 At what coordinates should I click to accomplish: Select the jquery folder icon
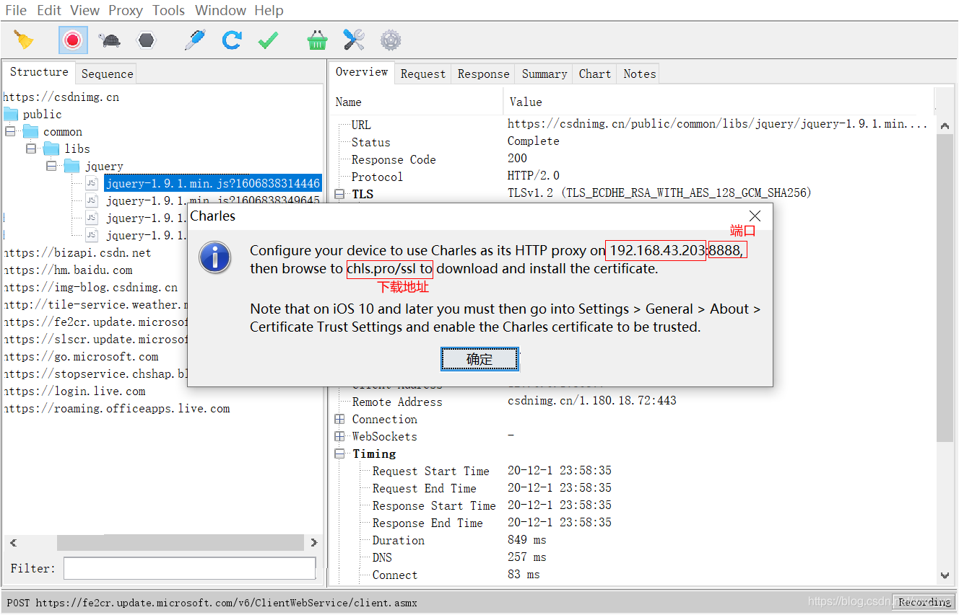(x=72, y=166)
